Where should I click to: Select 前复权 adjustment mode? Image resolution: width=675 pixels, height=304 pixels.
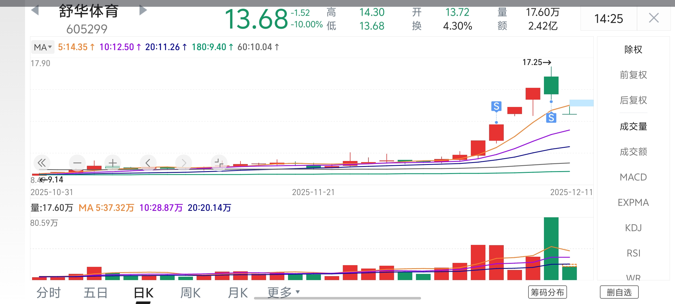click(633, 75)
